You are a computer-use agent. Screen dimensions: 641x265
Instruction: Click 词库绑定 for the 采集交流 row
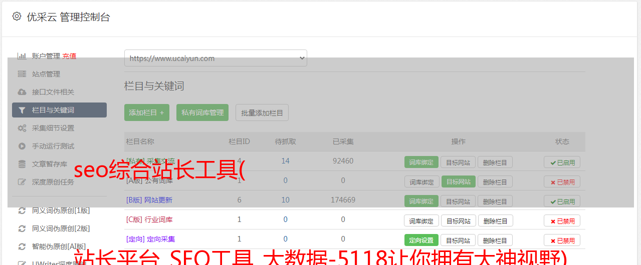click(x=421, y=162)
